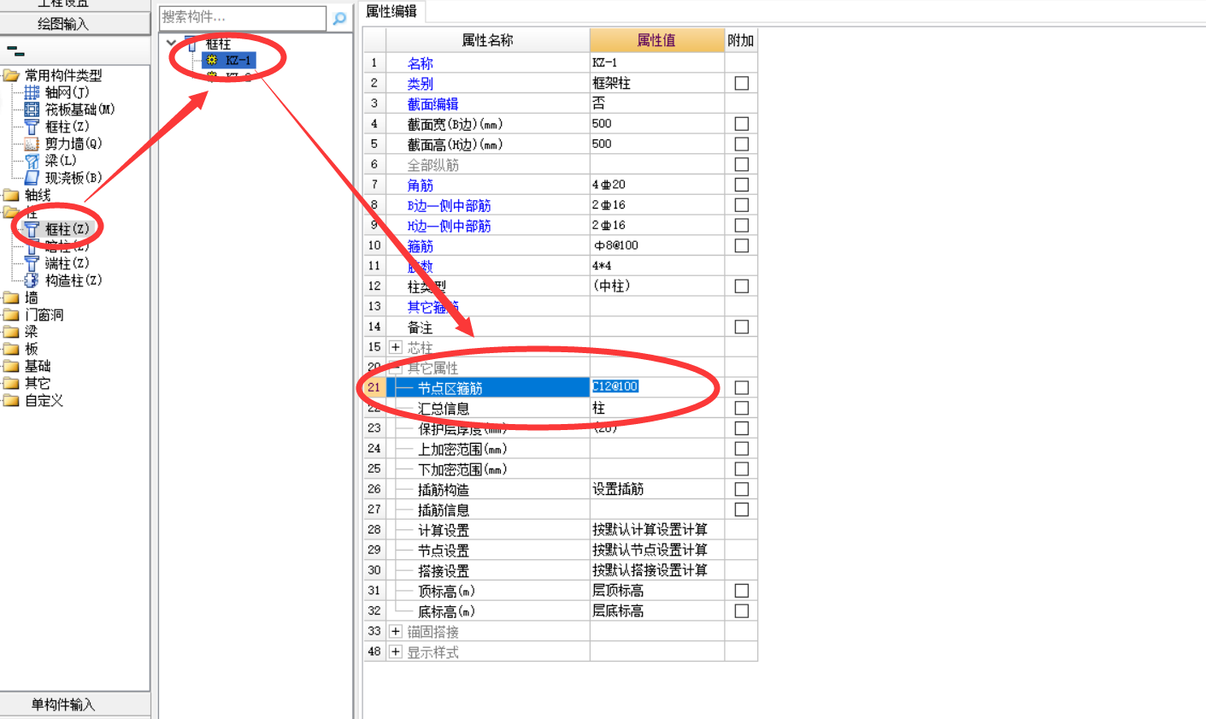Click the B边一侧中部筋 property link
The height and width of the screenshot is (719, 1206).
449,206
